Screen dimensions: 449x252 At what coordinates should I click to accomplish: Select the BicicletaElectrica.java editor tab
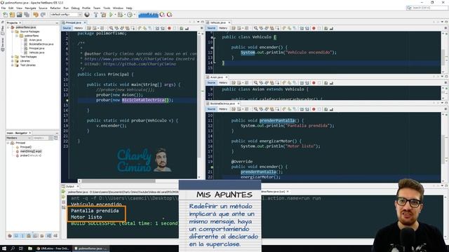[x=222, y=104]
